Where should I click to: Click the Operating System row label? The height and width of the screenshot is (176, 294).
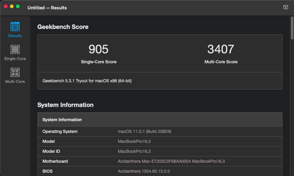pyautogui.click(x=60, y=131)
